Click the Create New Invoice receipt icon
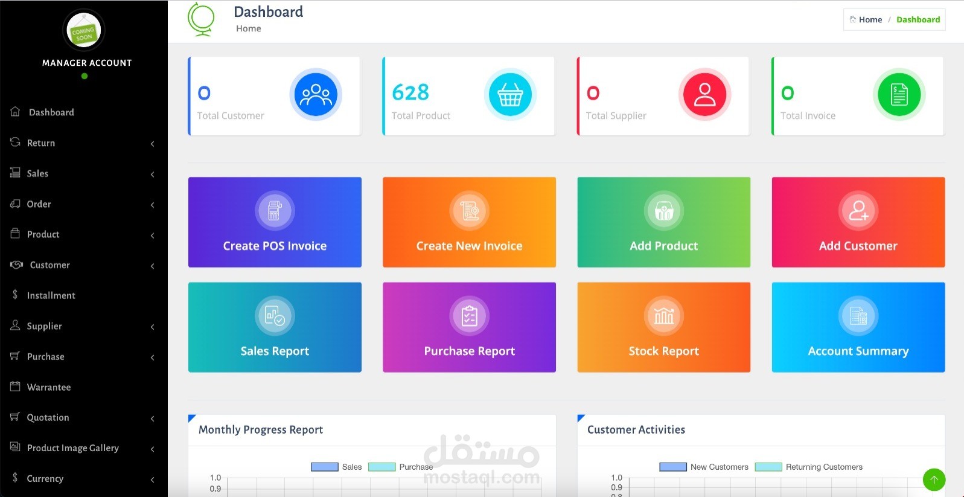The height and width of the screenshot is (497, 964). [x=469, y=210]
